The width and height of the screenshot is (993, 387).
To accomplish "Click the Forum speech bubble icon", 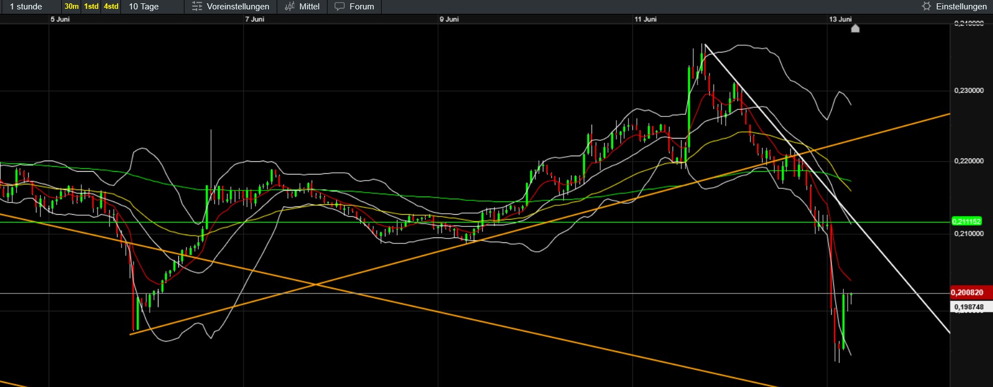I will pos(340,7).
